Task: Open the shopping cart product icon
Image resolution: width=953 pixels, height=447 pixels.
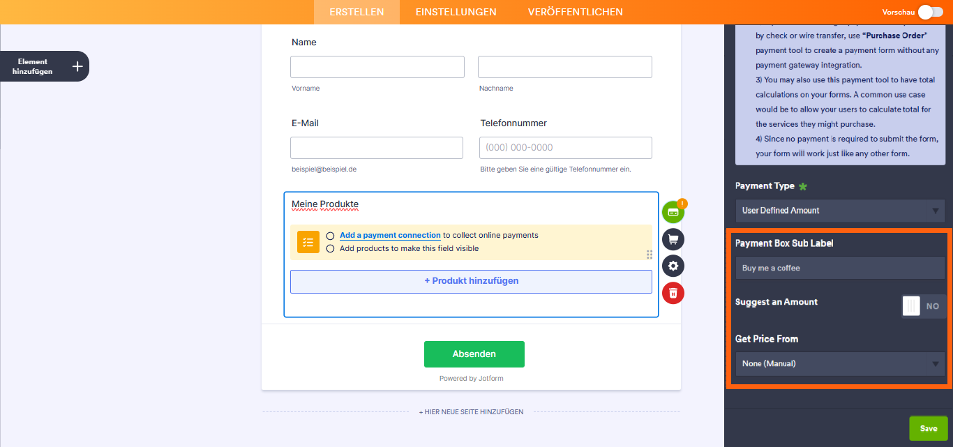Action: click(x=673, y=239)
